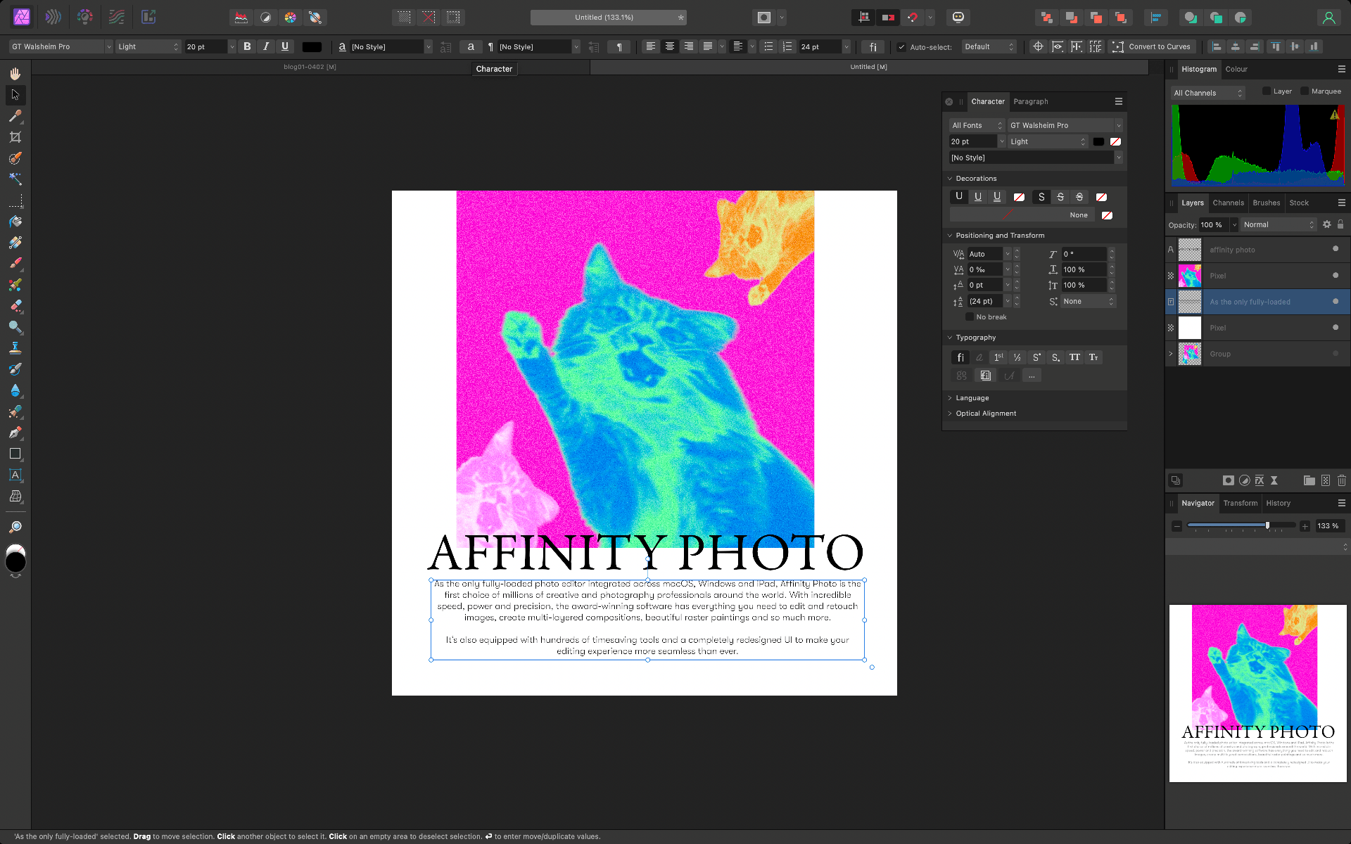Image resolution: width=1351 pixels, height=844 pixels.
Task: Expand the Language section
Action: (x=949, y=398)
